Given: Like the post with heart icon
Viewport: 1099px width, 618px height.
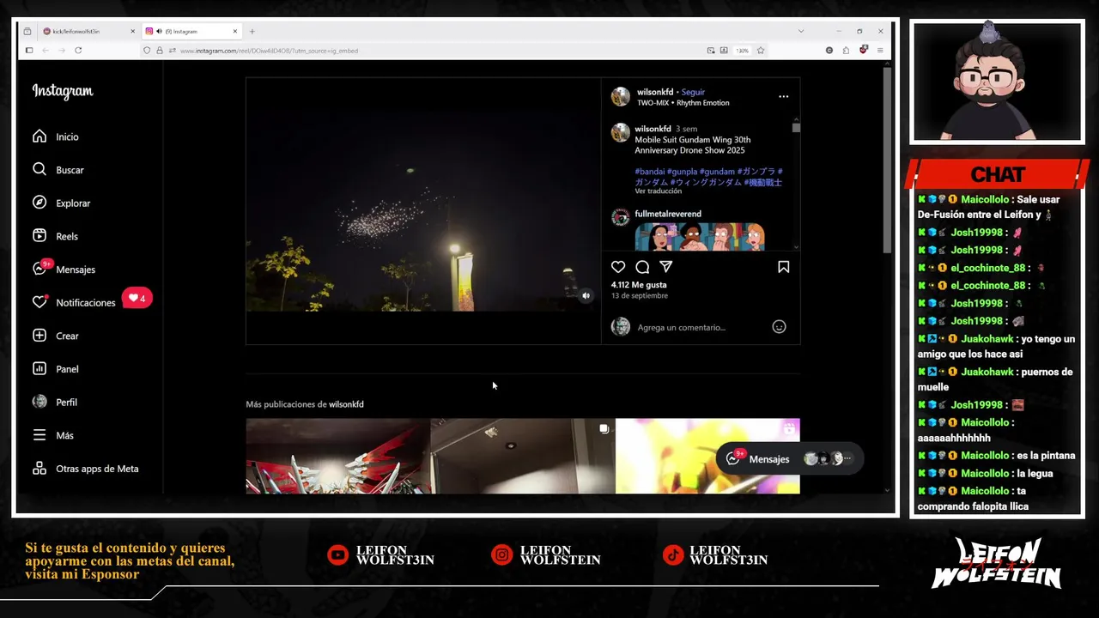Looking at the screenshot, I should [618, 267].
